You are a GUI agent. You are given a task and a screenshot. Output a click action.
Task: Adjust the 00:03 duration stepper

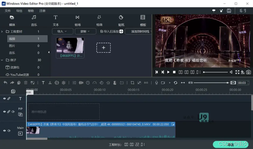coord(248,83)
